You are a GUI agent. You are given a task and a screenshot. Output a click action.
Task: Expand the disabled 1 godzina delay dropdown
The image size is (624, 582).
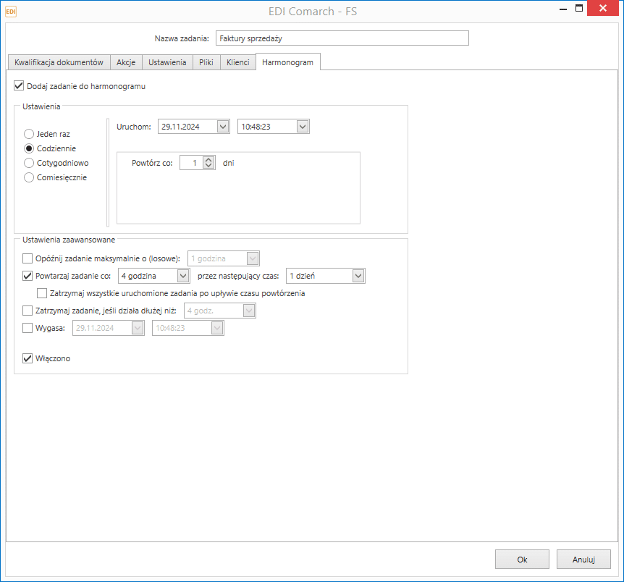tap(253, 258)
